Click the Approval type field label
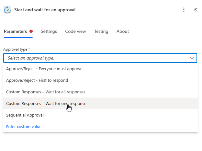The width and height of the screenshot is (202, 151). coord(15,49)
